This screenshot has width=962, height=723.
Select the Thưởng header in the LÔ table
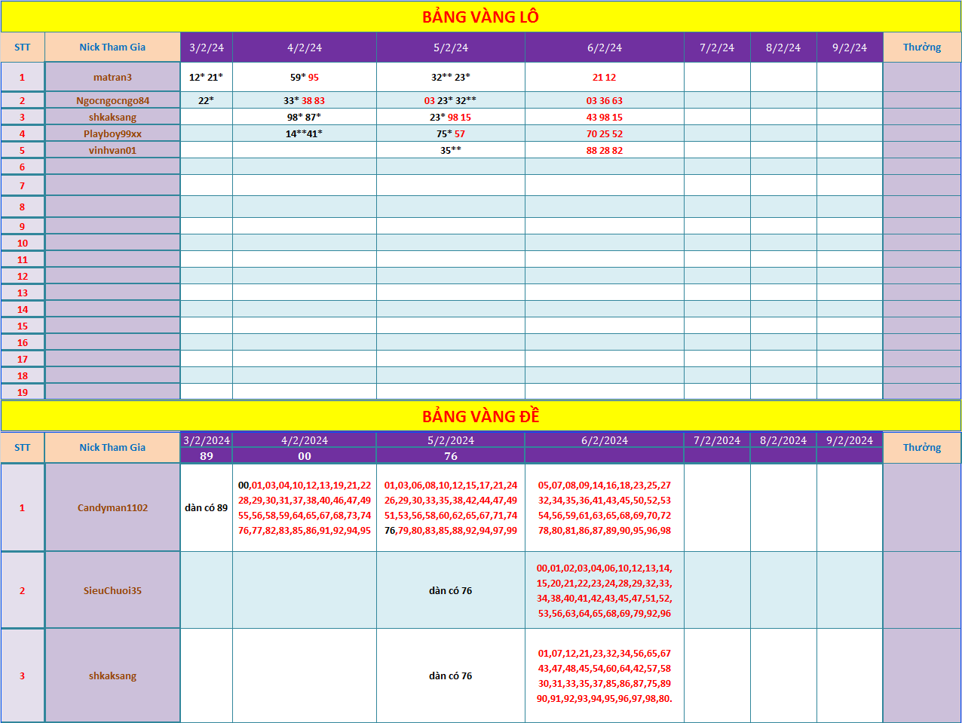point(921,47)
